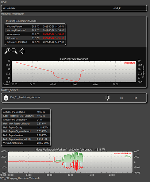Switch the Heizstab socket off
This screenshot has height=182, width=150.
136,98
